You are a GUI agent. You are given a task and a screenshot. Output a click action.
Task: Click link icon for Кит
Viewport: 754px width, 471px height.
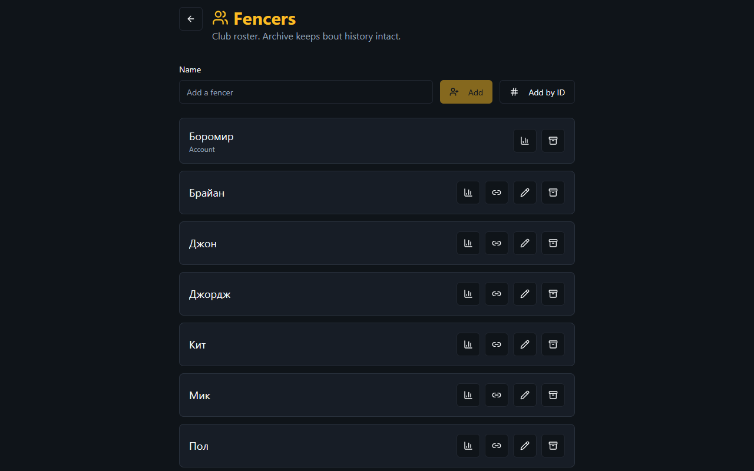(x=497, y=344)
